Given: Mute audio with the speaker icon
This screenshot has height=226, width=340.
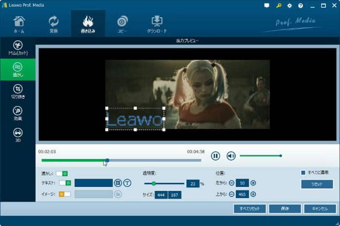Looking at the screenshot, I should coord(231,156).
